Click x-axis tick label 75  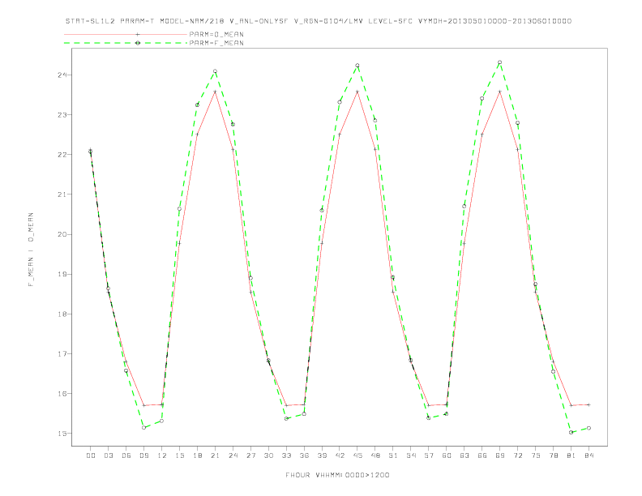click(x=535, y=455)
